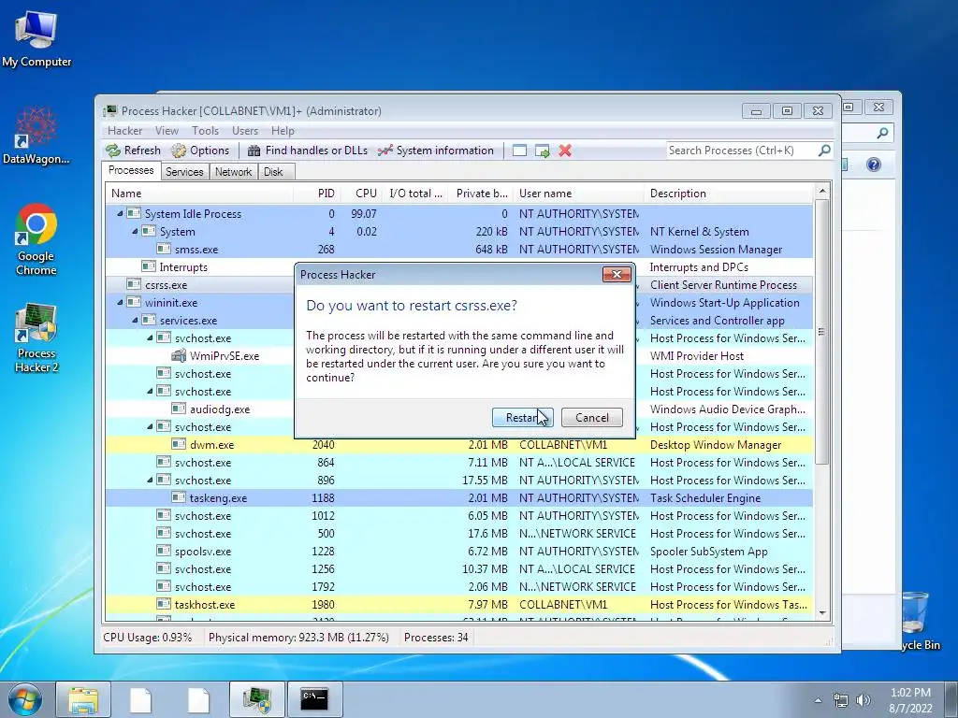Click Cancel in the restart dialog
Screen dimensions: 958x718
point(592,418)
